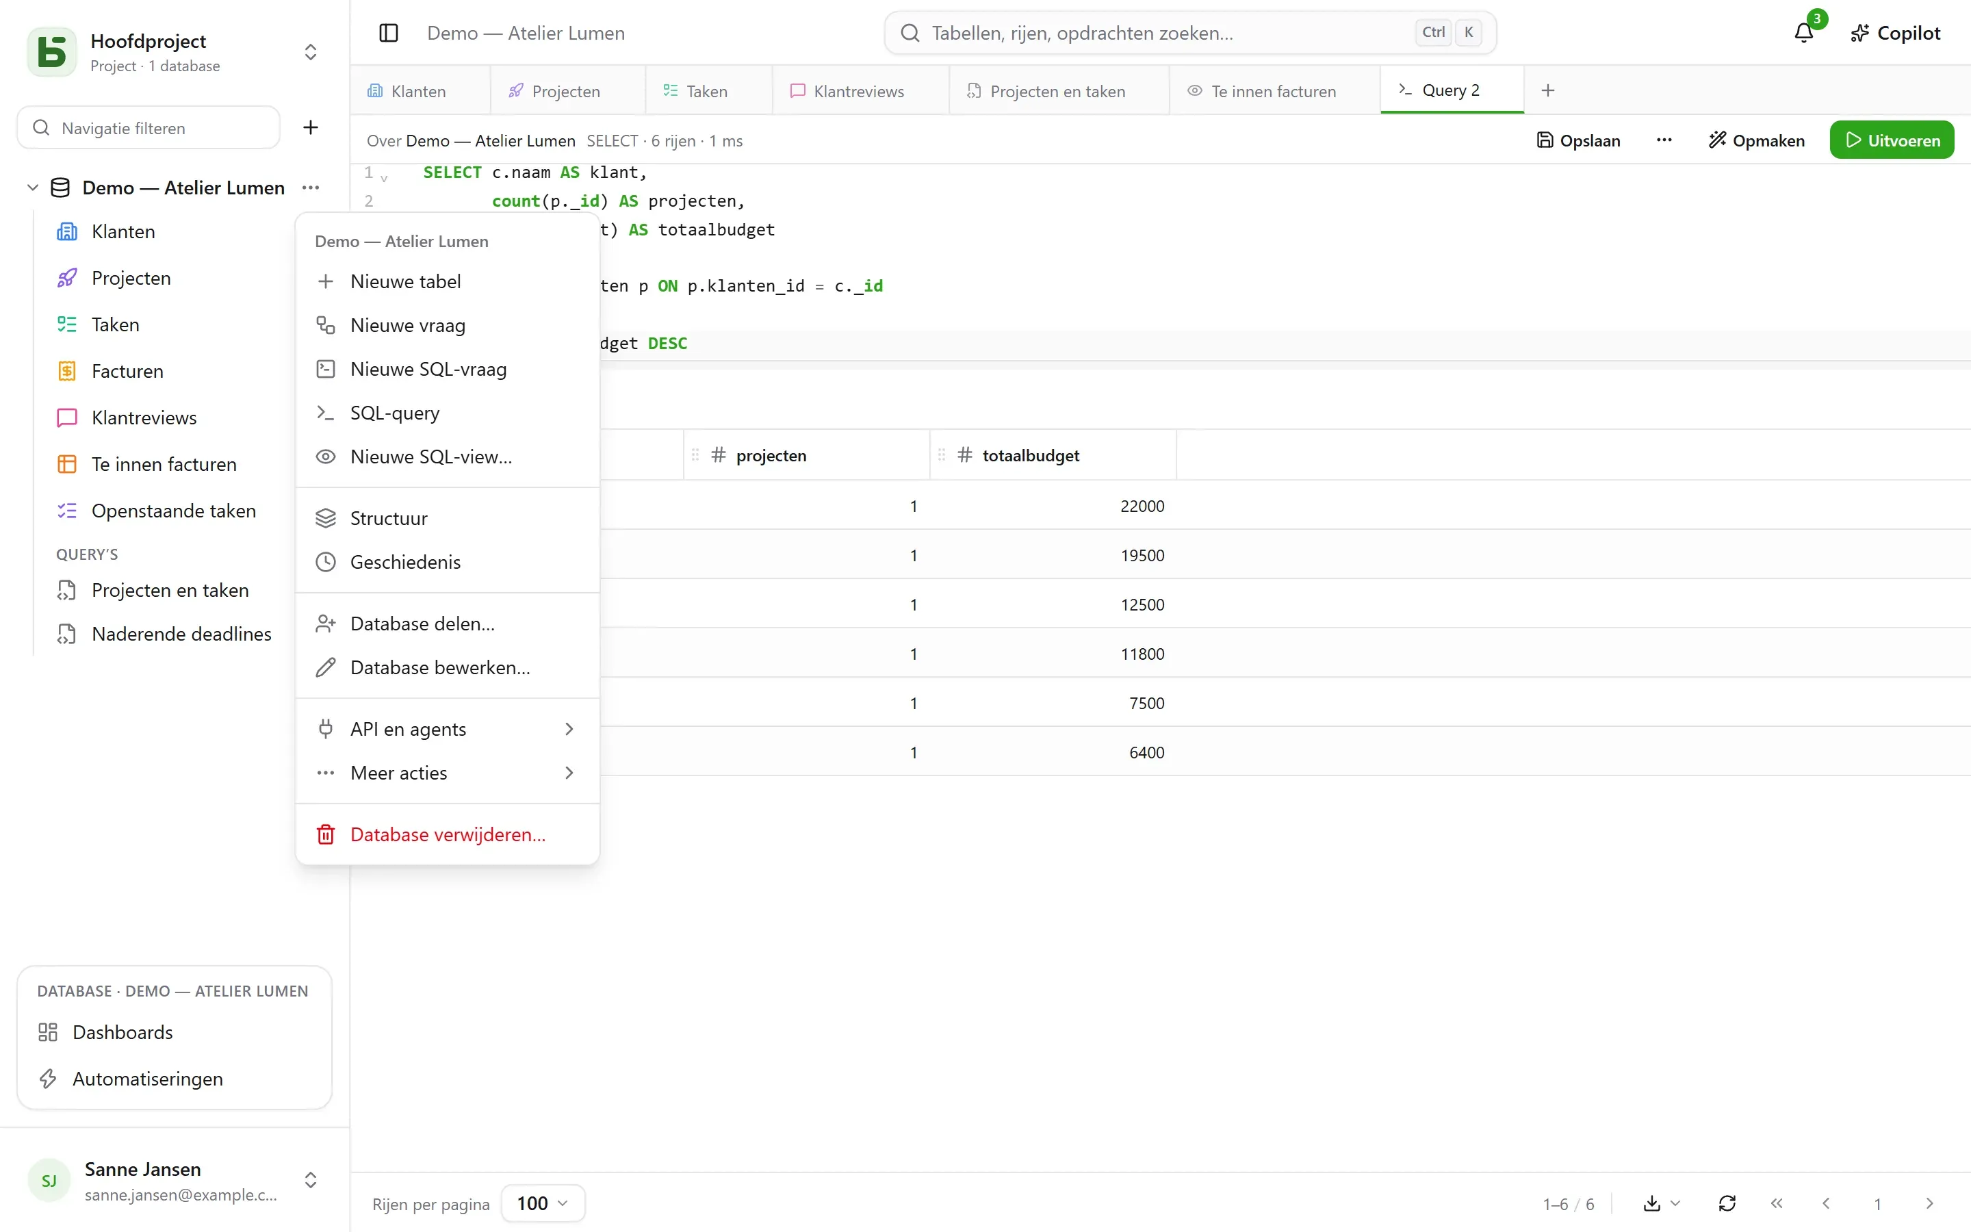Add a new tab with plus icon

[x=1548, y=90]
